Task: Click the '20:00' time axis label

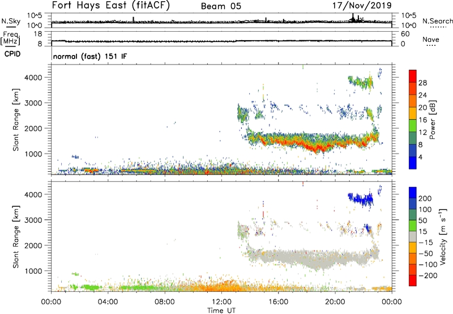Action: click(x=335, y=302)
